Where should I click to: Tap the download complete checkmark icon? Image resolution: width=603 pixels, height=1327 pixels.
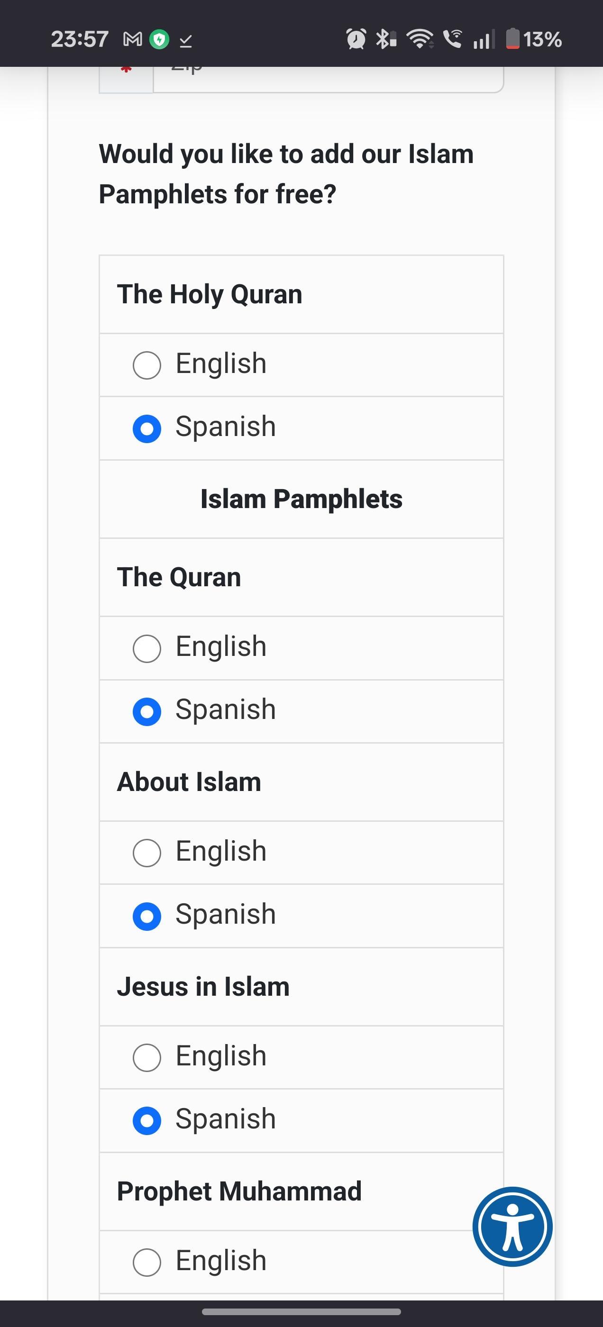pyautogui.click(x=185, y=40)
